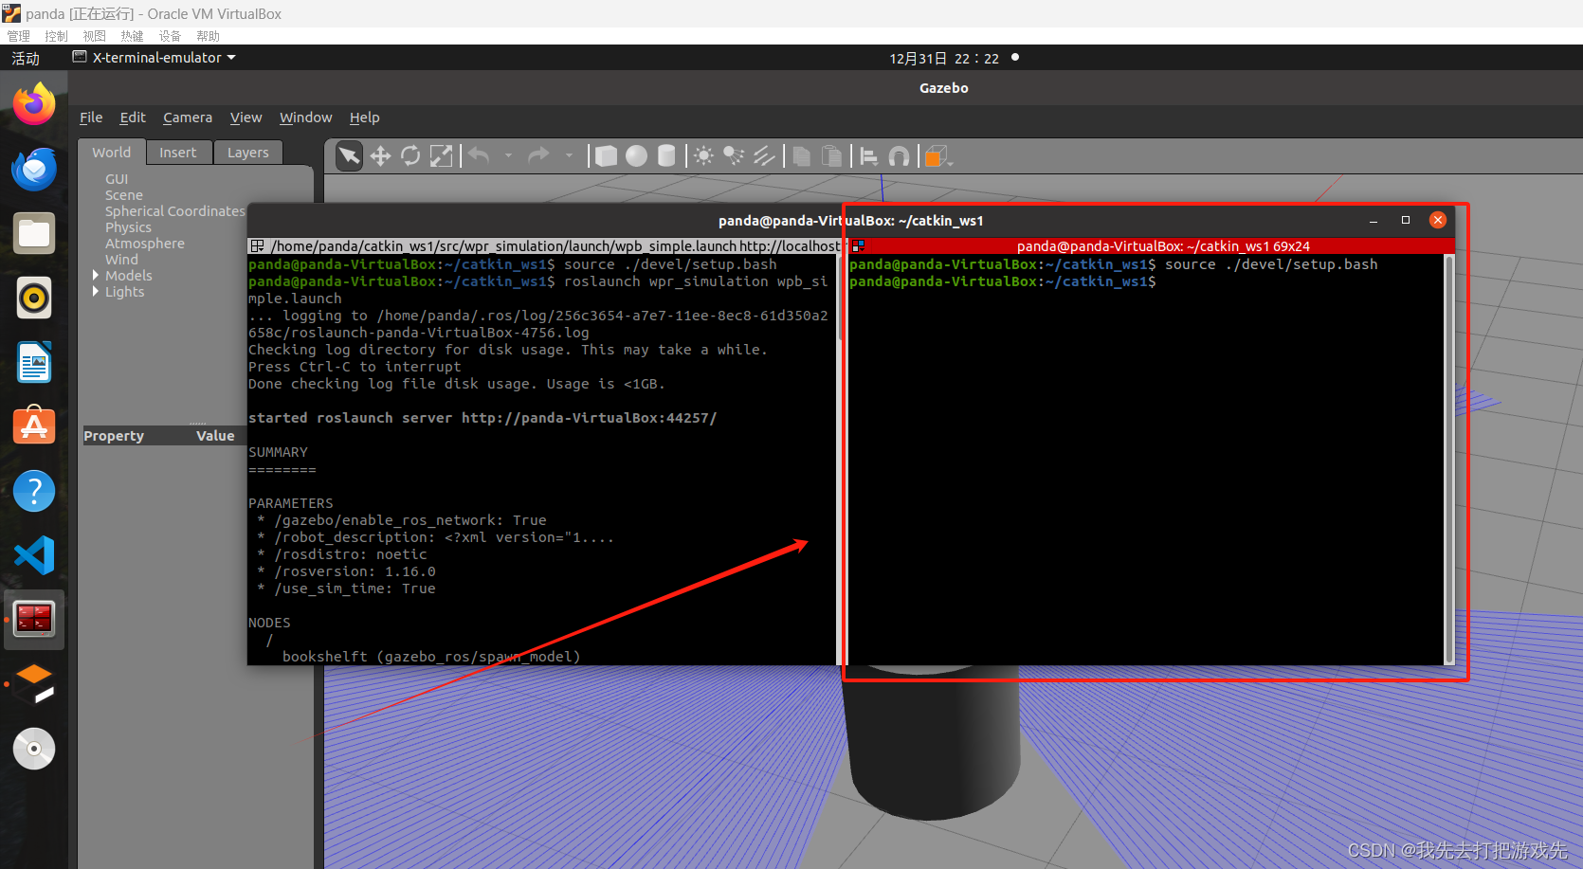
Task: Open the 活动 activities overview
Action: click(x=26, y=59)
